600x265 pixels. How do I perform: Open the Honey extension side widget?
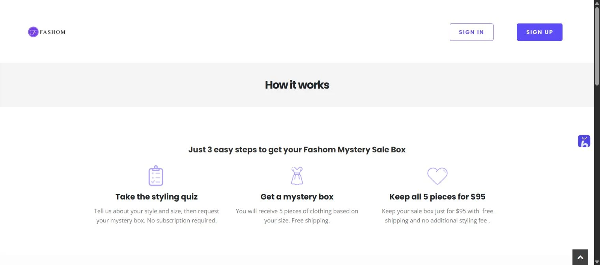[584, 141]
